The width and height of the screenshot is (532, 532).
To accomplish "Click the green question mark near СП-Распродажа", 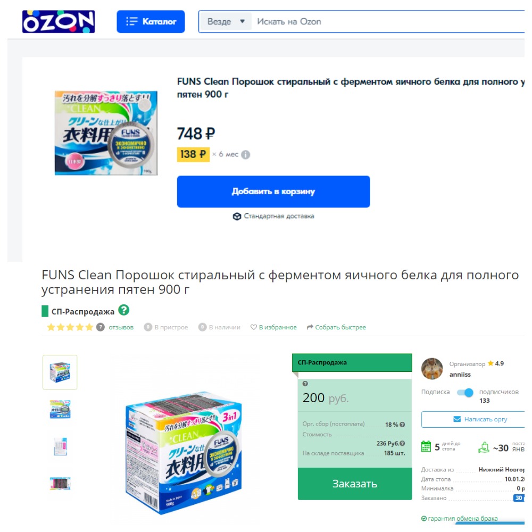I will 124,310.
